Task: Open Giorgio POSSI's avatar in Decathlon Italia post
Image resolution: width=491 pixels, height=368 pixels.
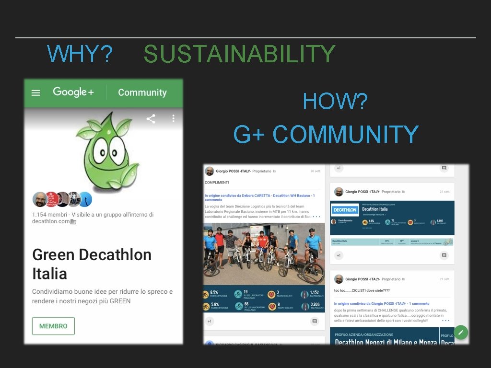Action: (339, 192)
